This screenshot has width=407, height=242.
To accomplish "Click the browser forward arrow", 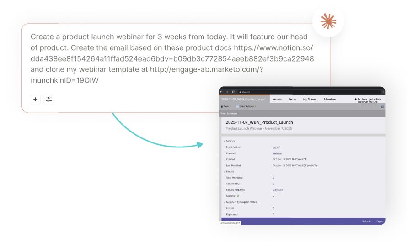I will 227,92.
